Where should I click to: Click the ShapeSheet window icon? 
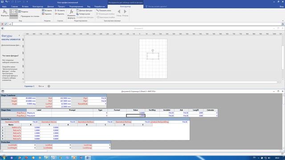click(3, 91)
